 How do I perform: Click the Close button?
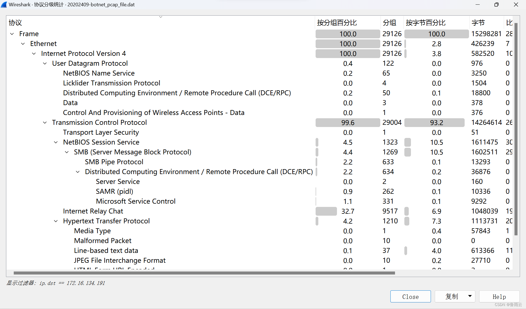[410, 296]
